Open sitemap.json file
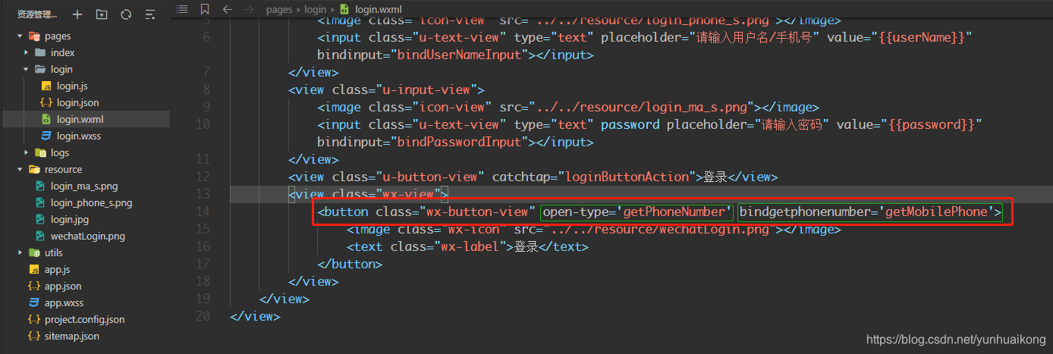Viewport: 1053px width, 354px height. [72, 336]
